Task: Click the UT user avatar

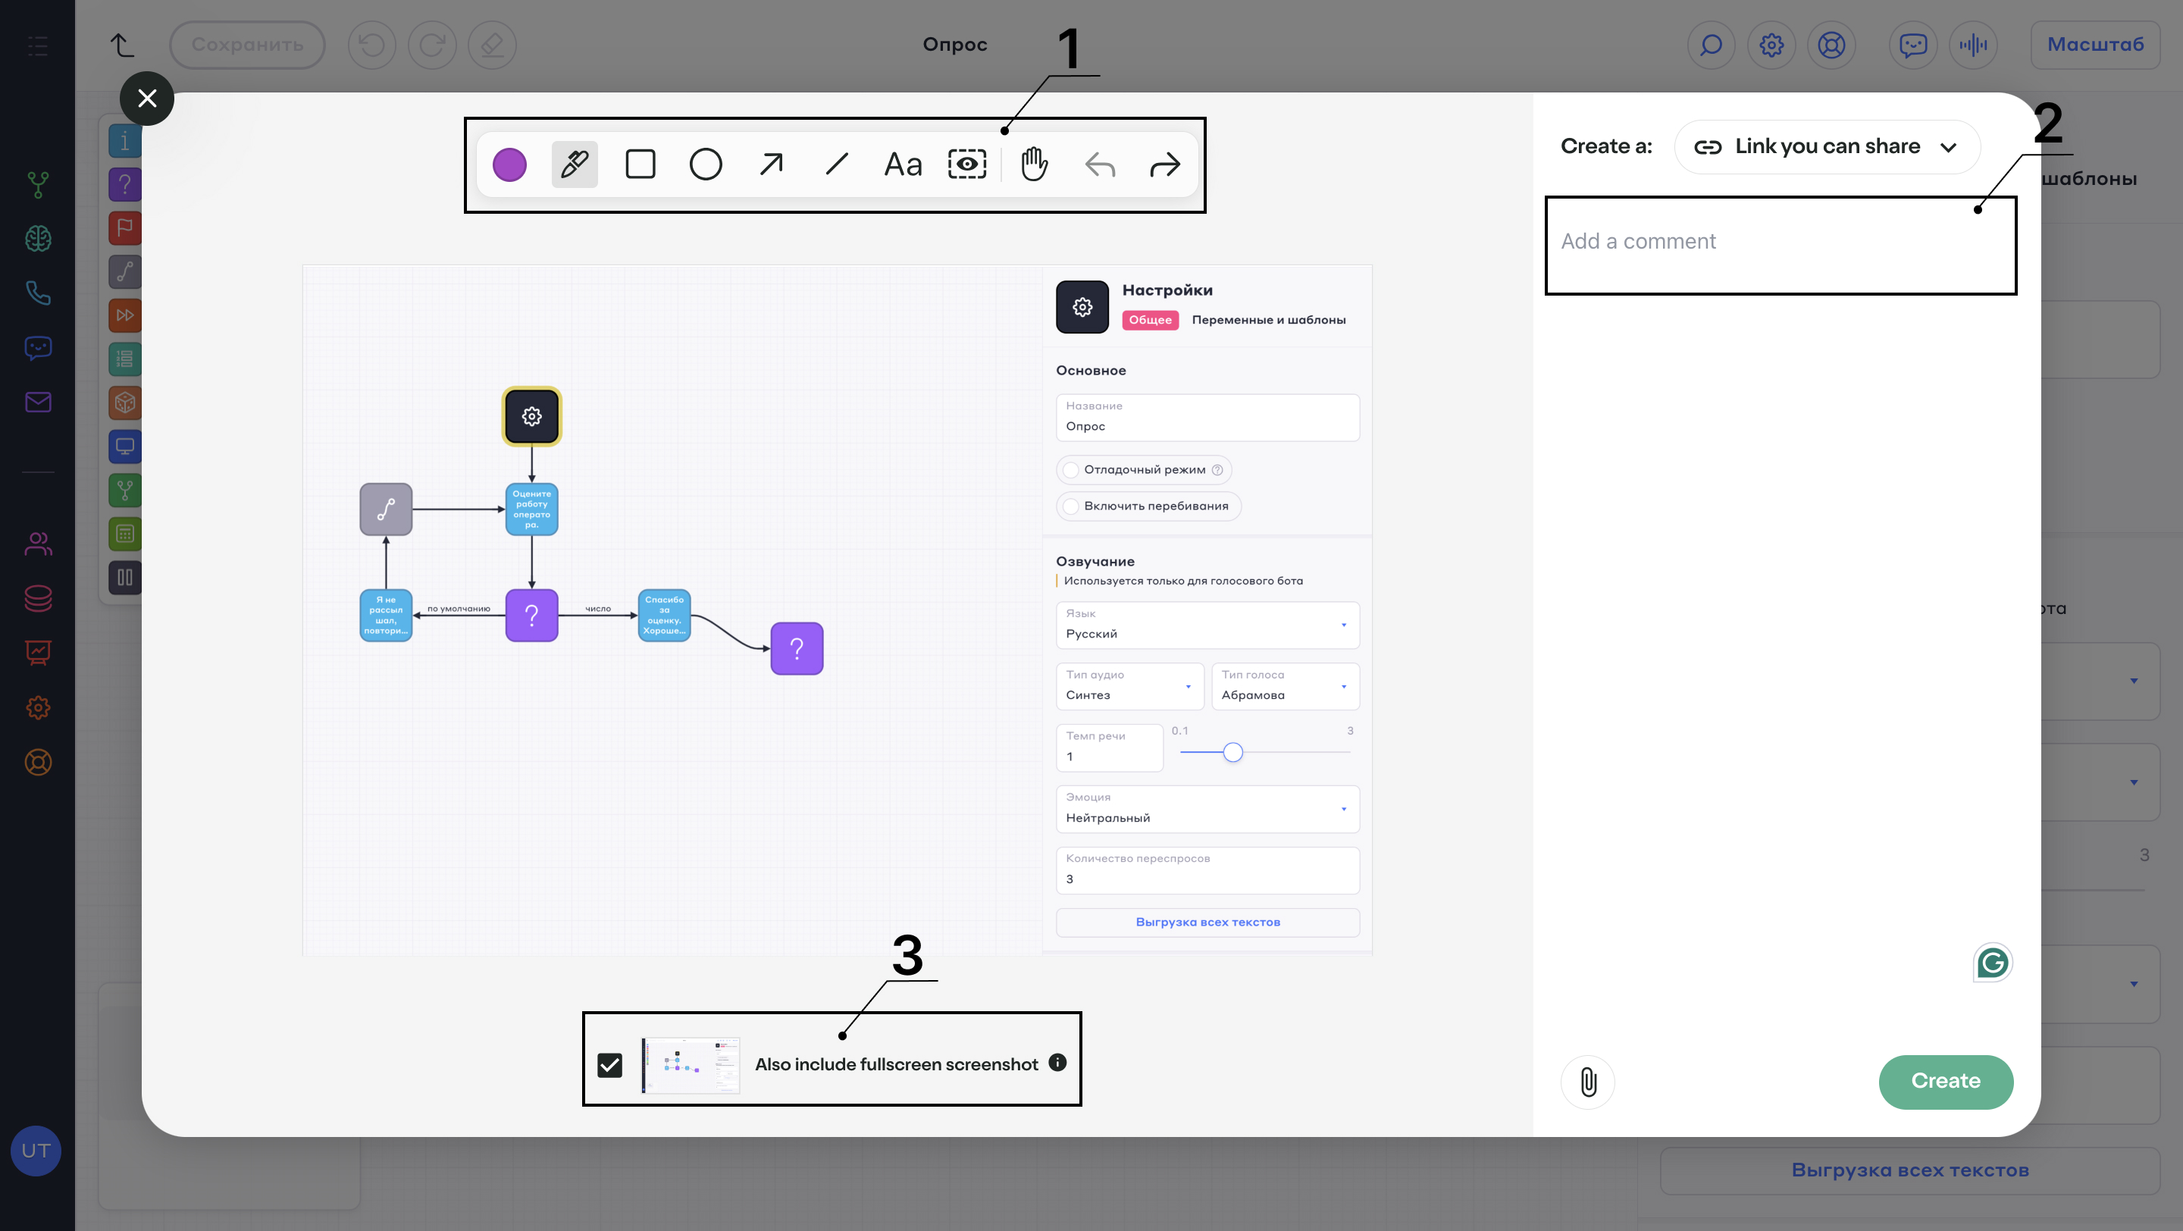Action: pos(36,1151)
